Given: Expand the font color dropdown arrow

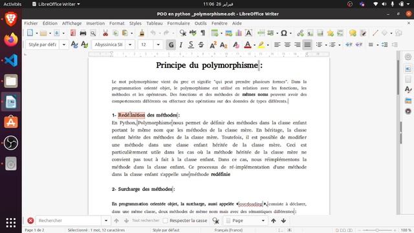Looking at the screenshot, I should click(254, 45).
